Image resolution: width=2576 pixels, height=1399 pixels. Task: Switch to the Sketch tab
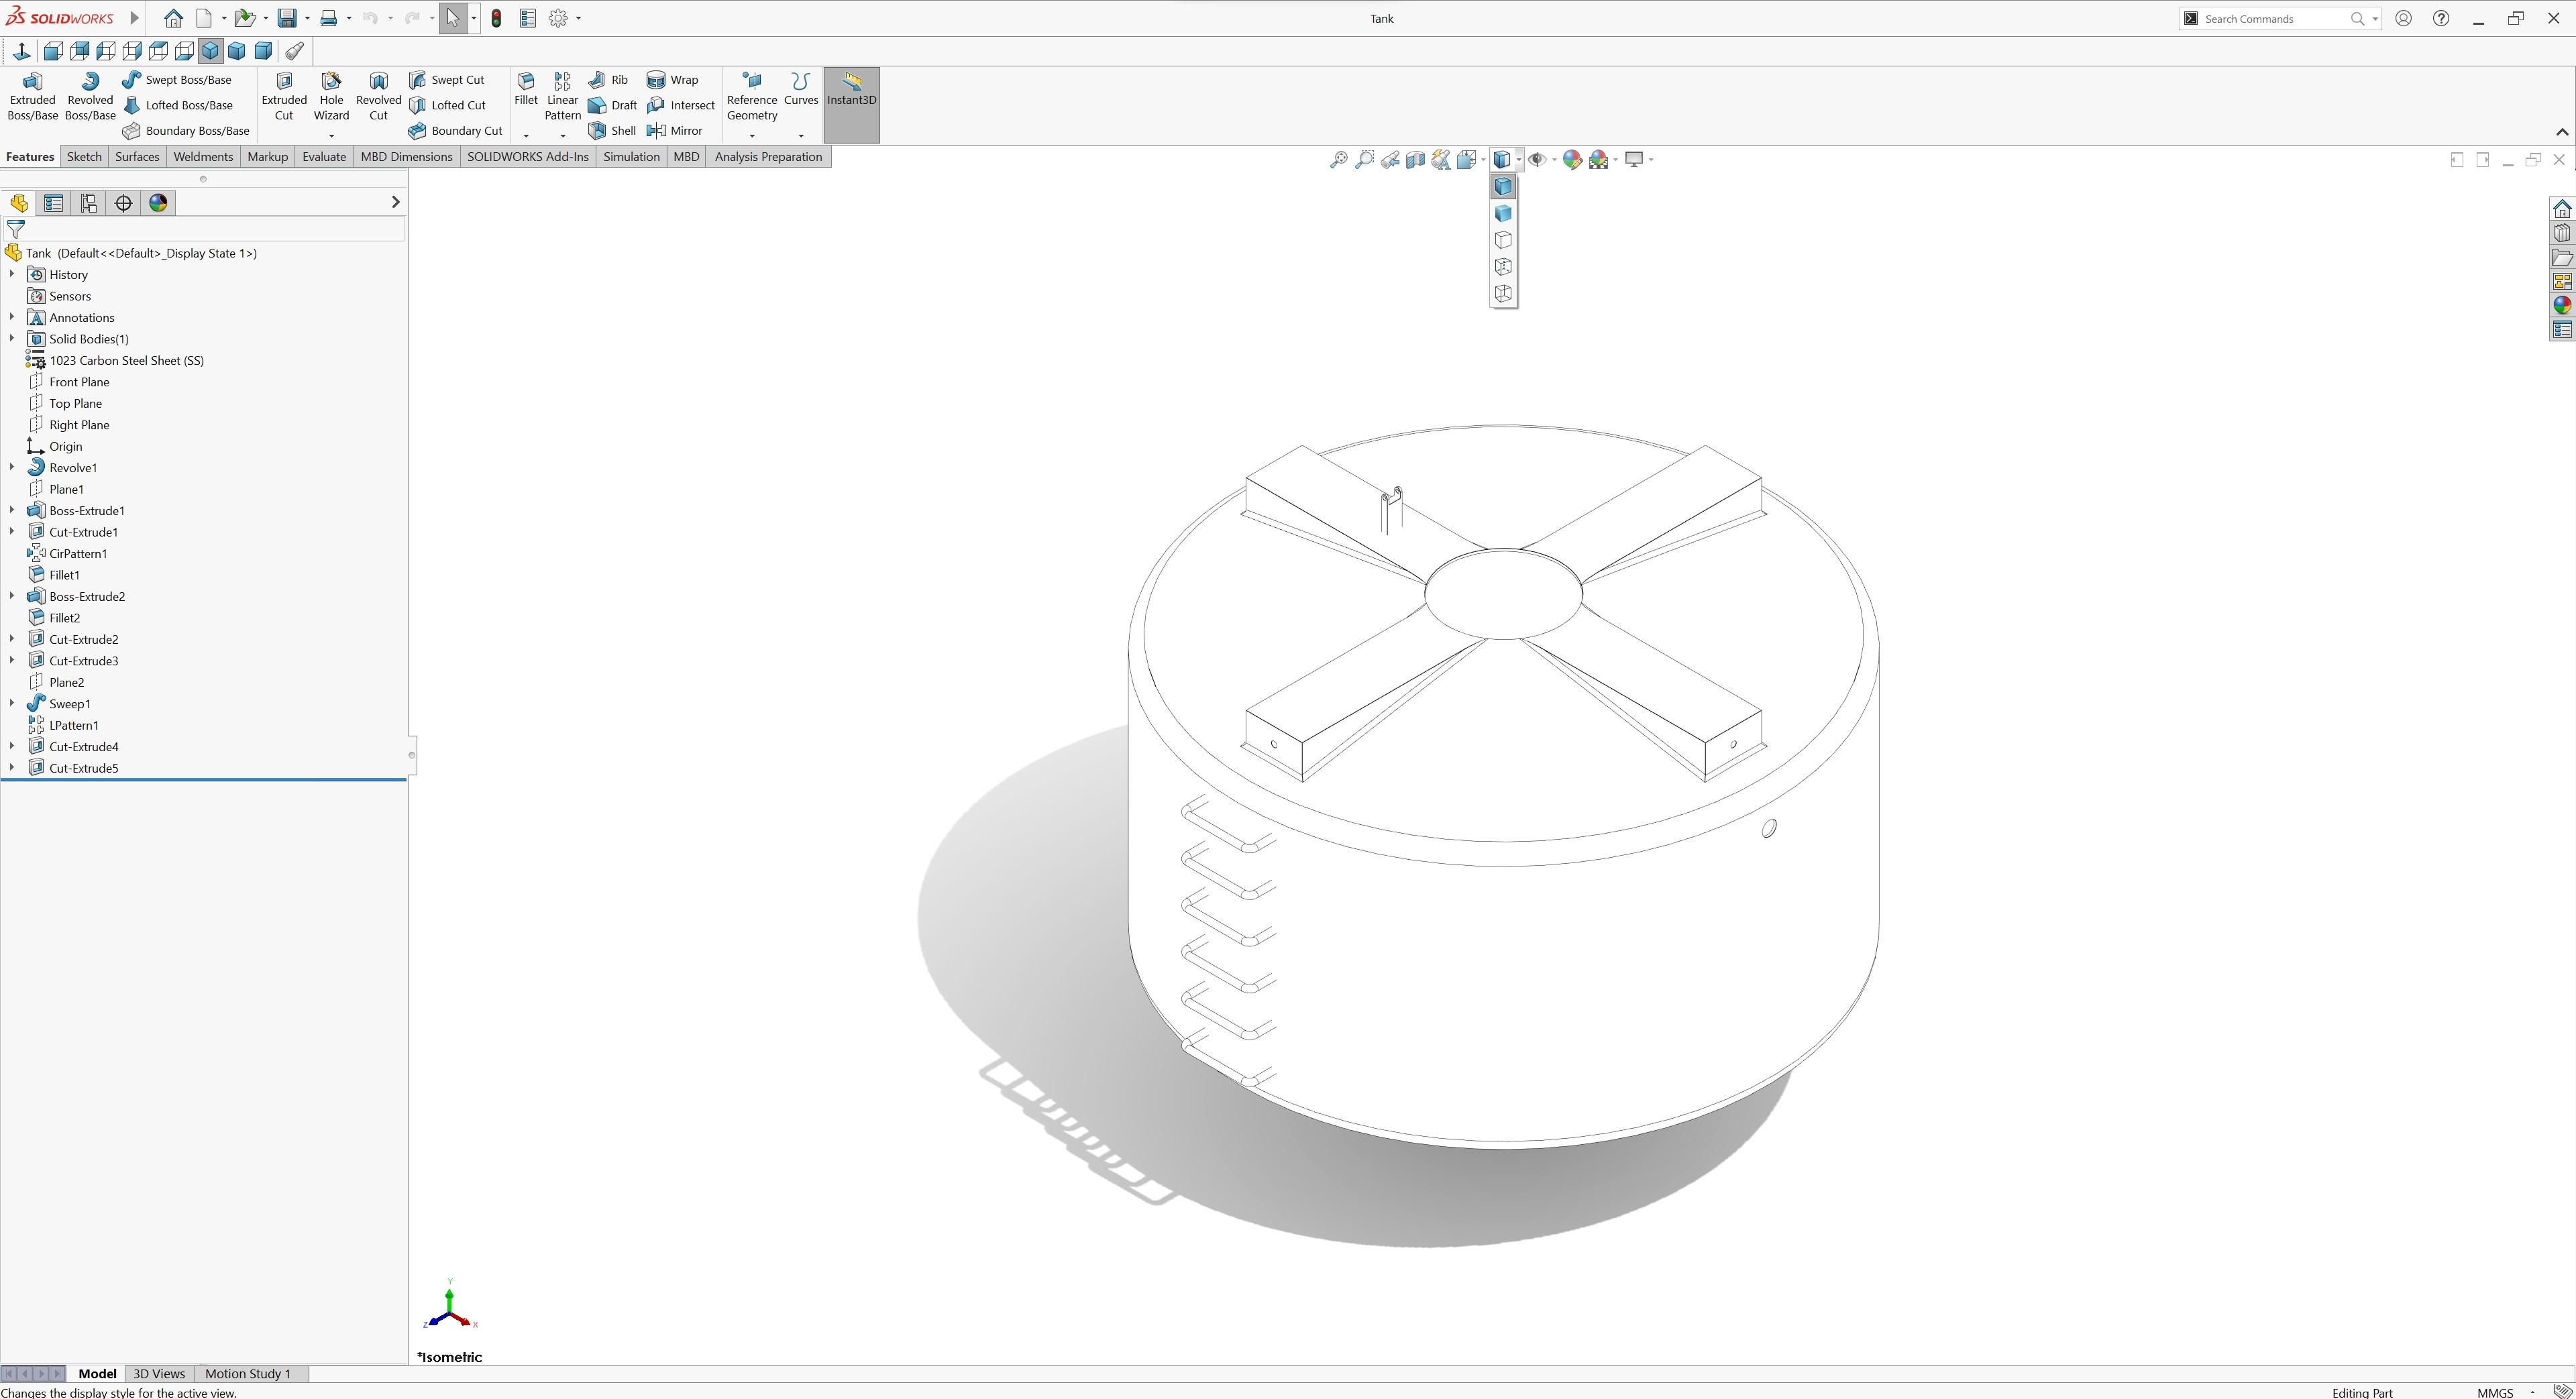[84, 156]
